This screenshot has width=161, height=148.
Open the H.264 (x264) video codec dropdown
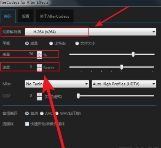(90, 32)
